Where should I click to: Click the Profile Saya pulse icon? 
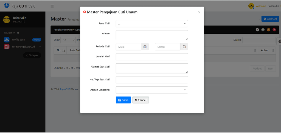[x=7, y=40]
